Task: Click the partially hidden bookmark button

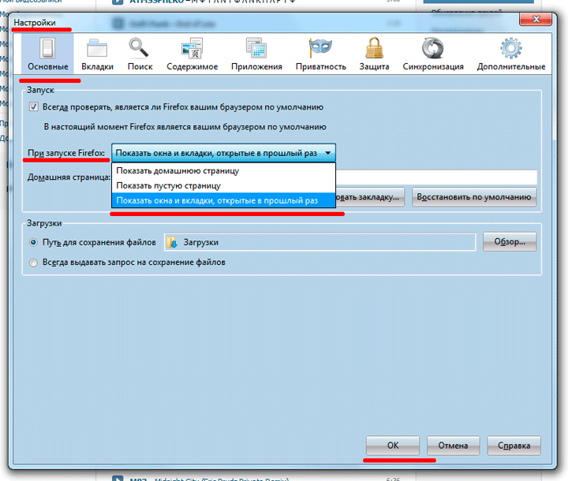Action: click(370, 197)
